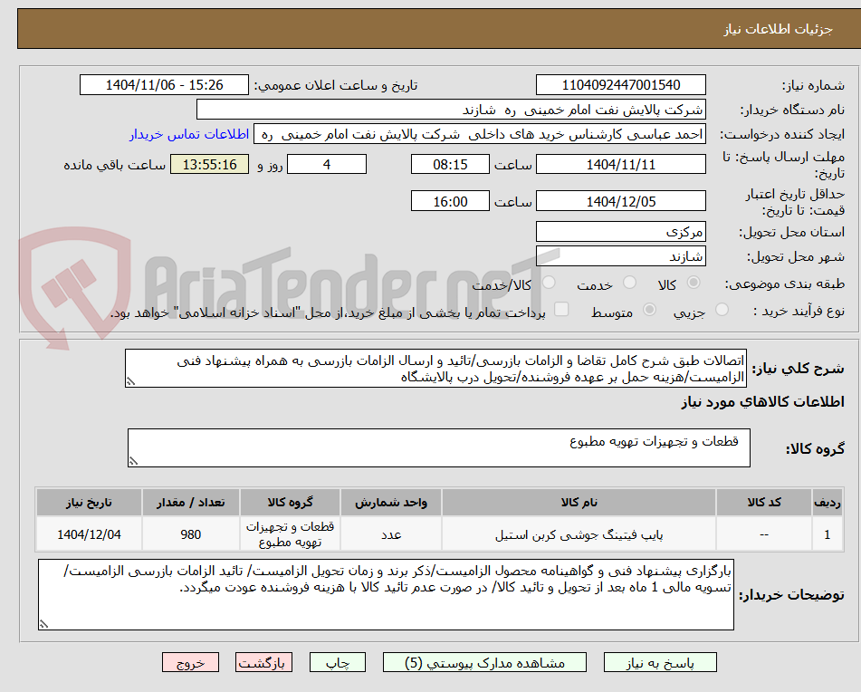
Task: Click the جزئیات اطلاعات نیاز page header
Action: click(778, 29)
